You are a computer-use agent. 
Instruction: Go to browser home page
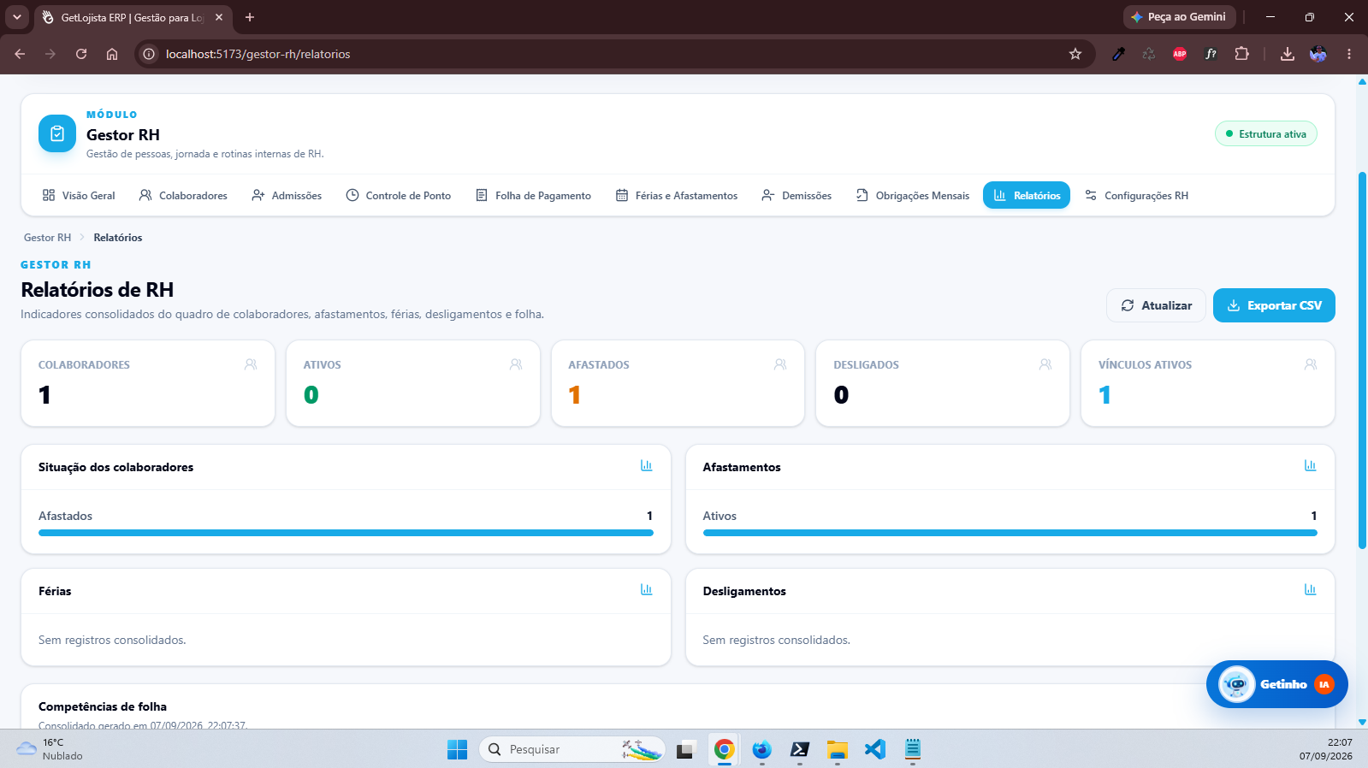tap(112, 54)
